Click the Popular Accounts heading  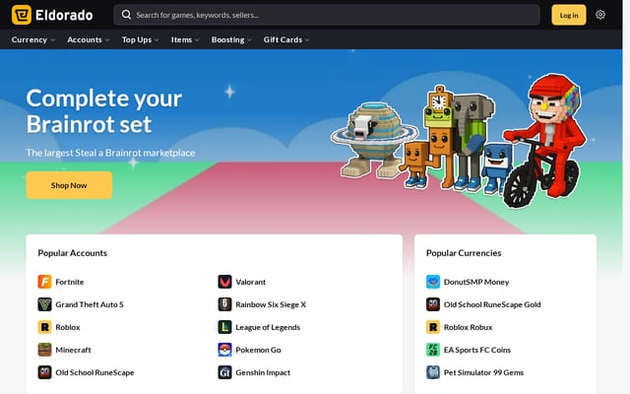pyautogui.click(x=72, y=253)
